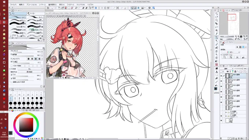The height and width of the screenshot is (140, 249).
Task: Select the Balloon ellipse tool
Action: point(216,75)
